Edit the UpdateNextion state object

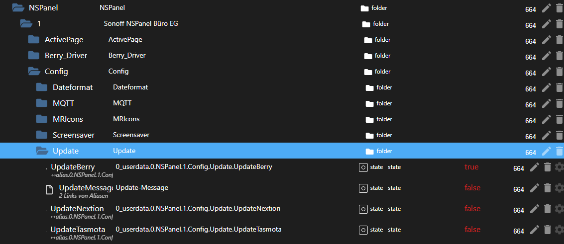(535, 209)
